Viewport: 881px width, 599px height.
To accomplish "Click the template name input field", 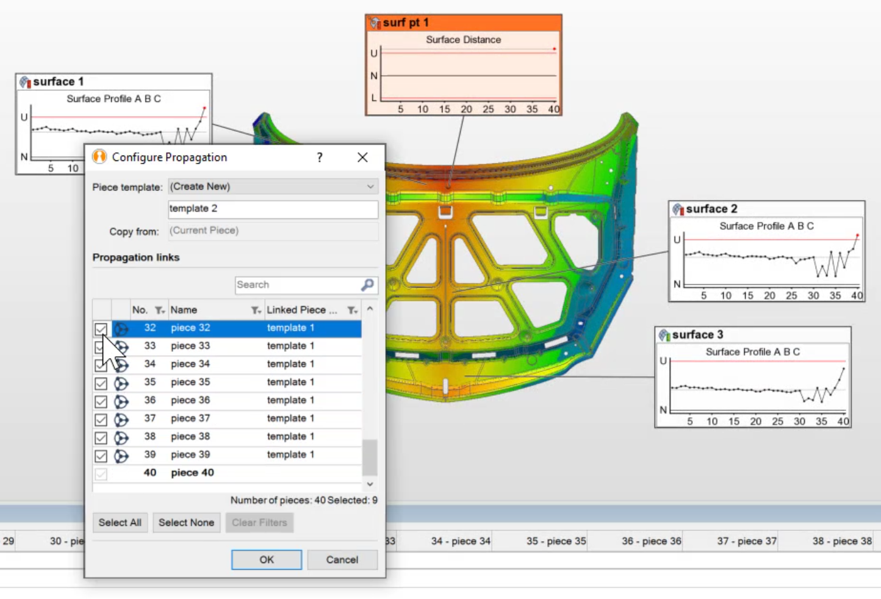I will click(273, 209).
